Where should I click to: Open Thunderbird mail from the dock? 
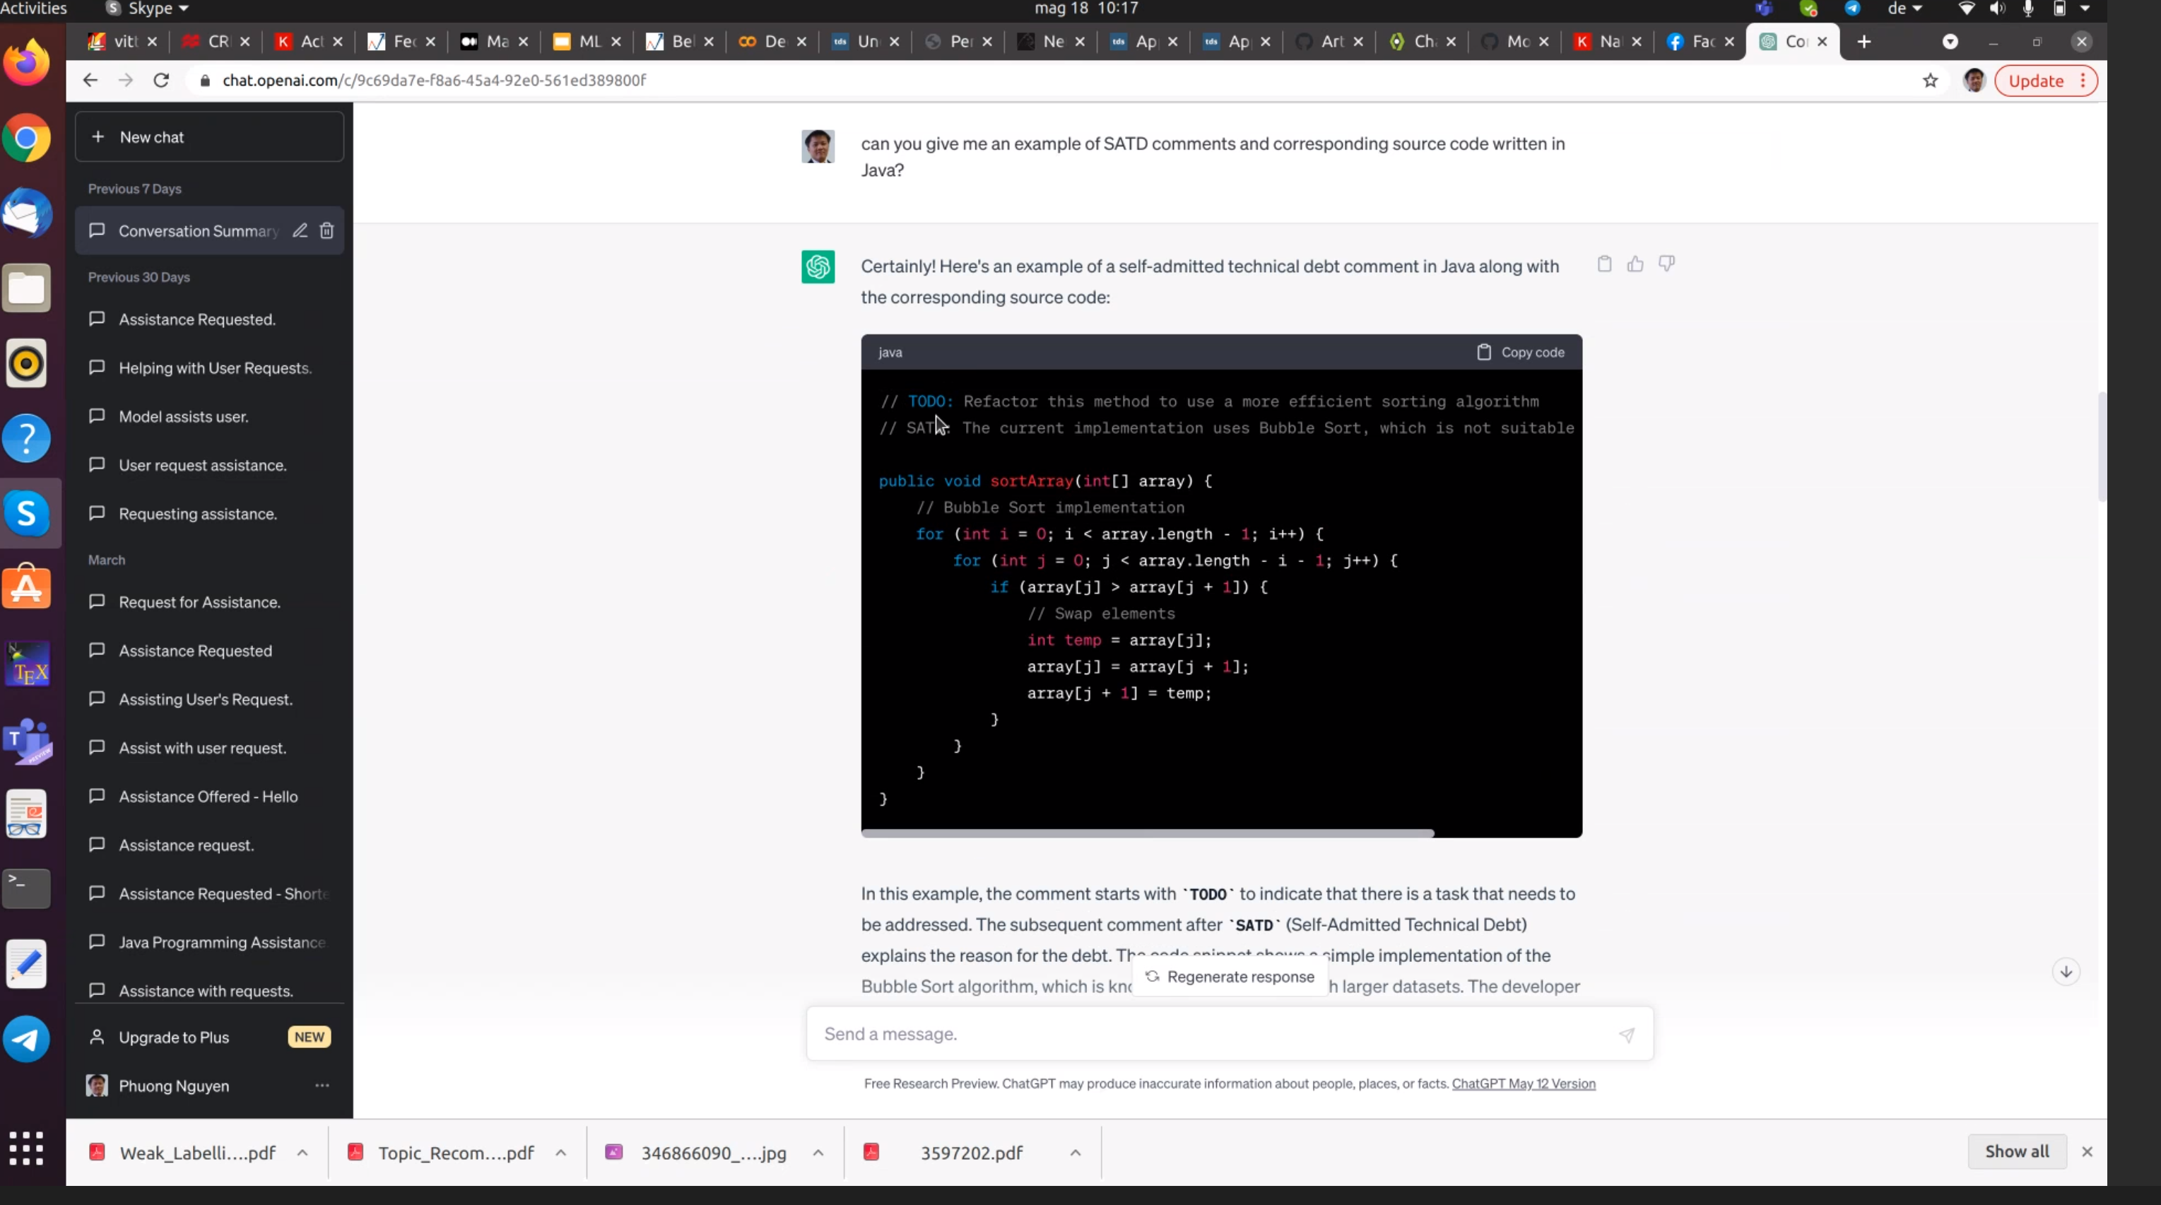(x=27, y=213)
